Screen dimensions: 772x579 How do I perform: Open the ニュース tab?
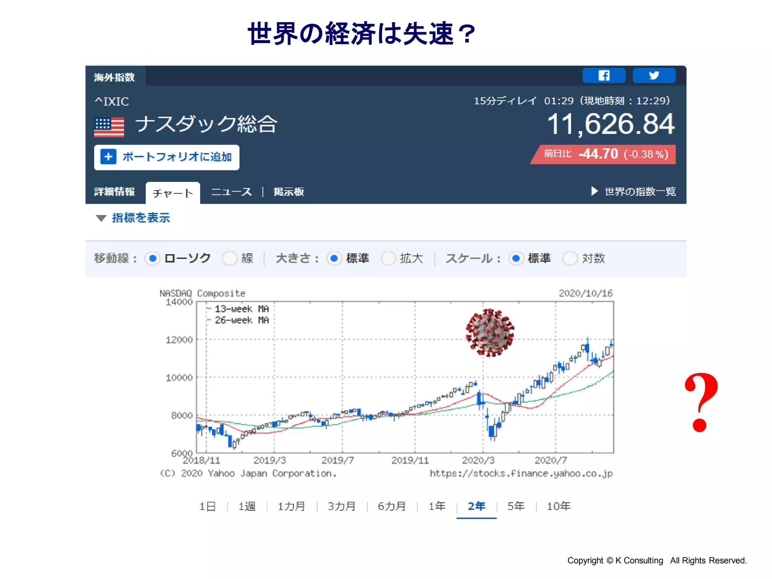[231, 192]
